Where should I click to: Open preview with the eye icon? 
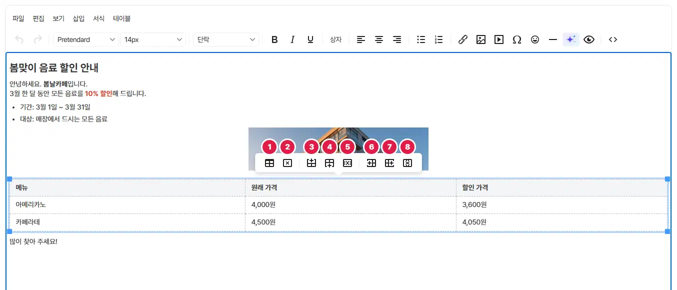tap(589, 39)
